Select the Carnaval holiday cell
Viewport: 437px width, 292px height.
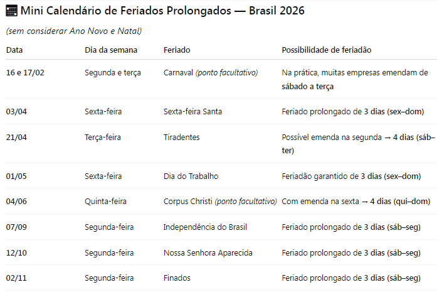pos(211,73)
